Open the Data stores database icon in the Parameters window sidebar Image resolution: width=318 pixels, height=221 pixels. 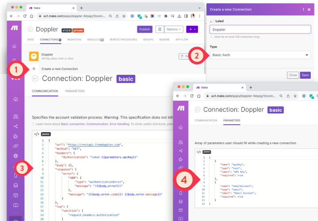(181, 202)
